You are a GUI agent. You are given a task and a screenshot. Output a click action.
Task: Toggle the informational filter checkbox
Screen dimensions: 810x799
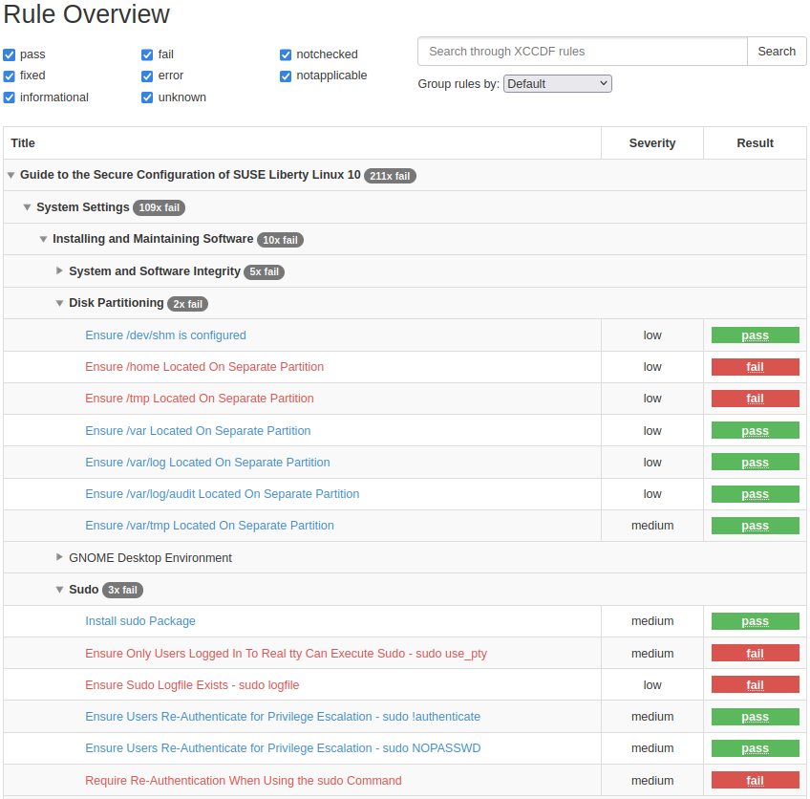click(x=10, y=97)
